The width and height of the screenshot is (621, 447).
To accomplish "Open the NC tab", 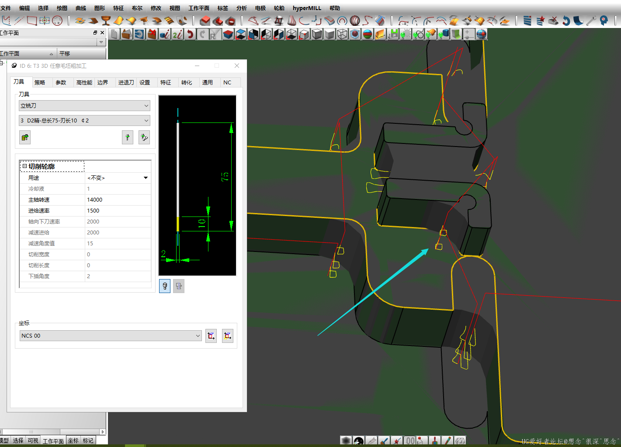I will coord(227,82).
